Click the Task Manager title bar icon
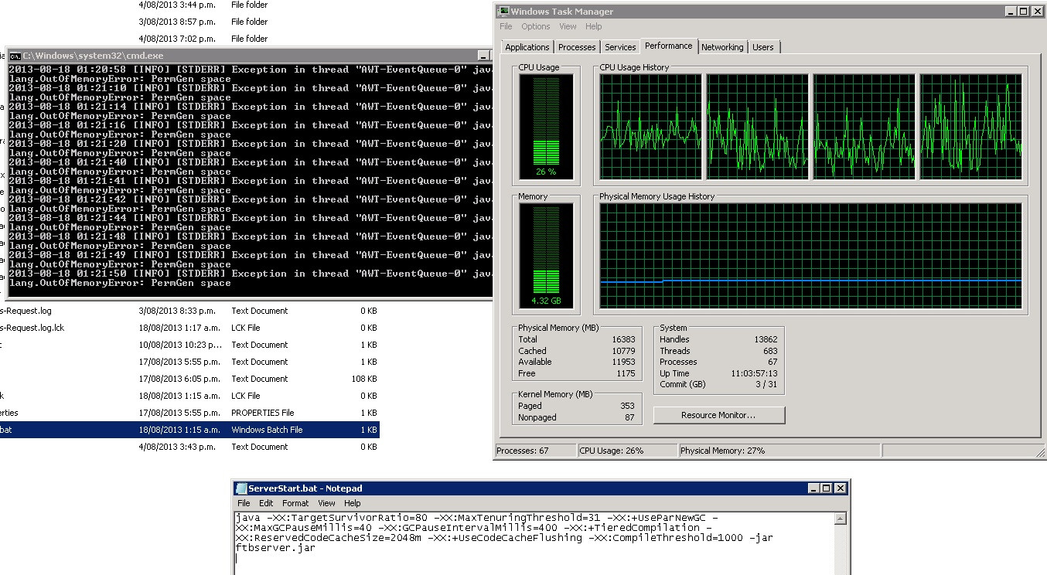 503,12
